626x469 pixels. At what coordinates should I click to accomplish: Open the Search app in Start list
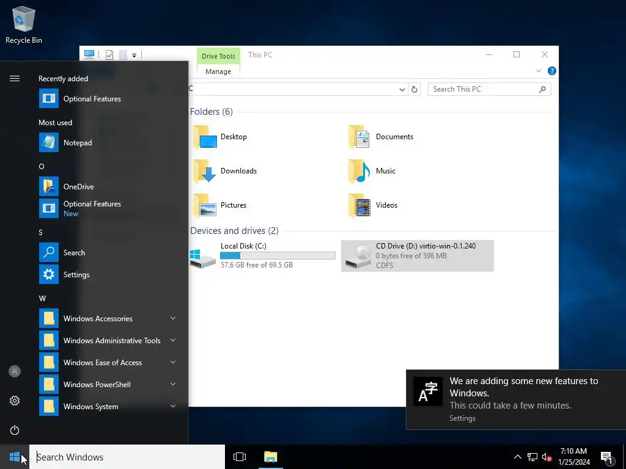tap(108, 252)
